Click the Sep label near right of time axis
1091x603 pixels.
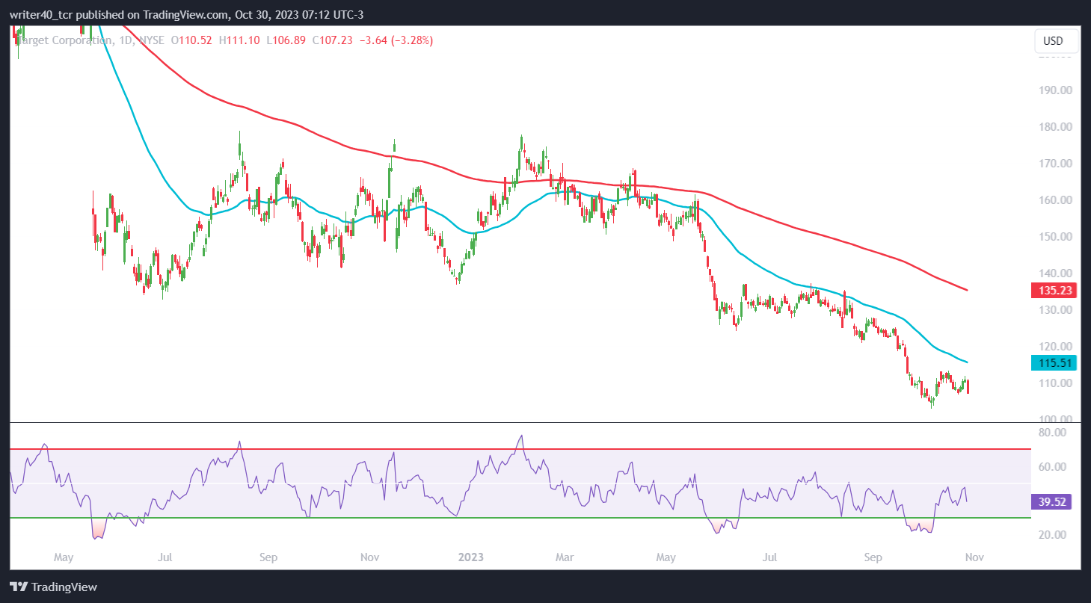pos(874,557)
